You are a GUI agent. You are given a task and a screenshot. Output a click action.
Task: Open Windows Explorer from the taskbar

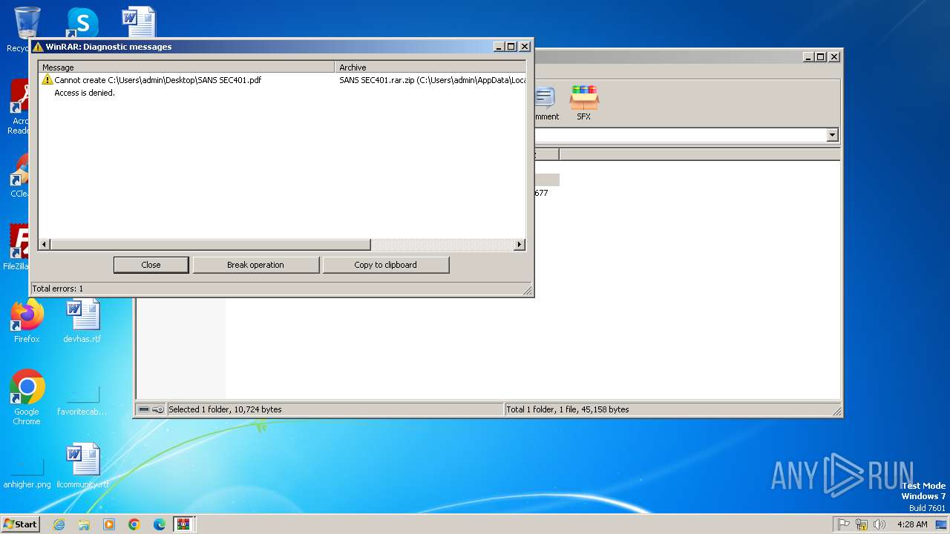84,524
